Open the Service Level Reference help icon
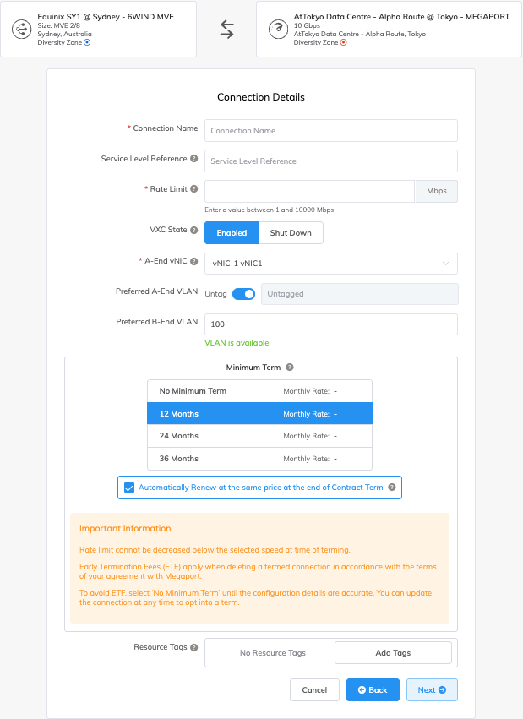The height and width of the screenshot is (719, 523). click(194, 159)
